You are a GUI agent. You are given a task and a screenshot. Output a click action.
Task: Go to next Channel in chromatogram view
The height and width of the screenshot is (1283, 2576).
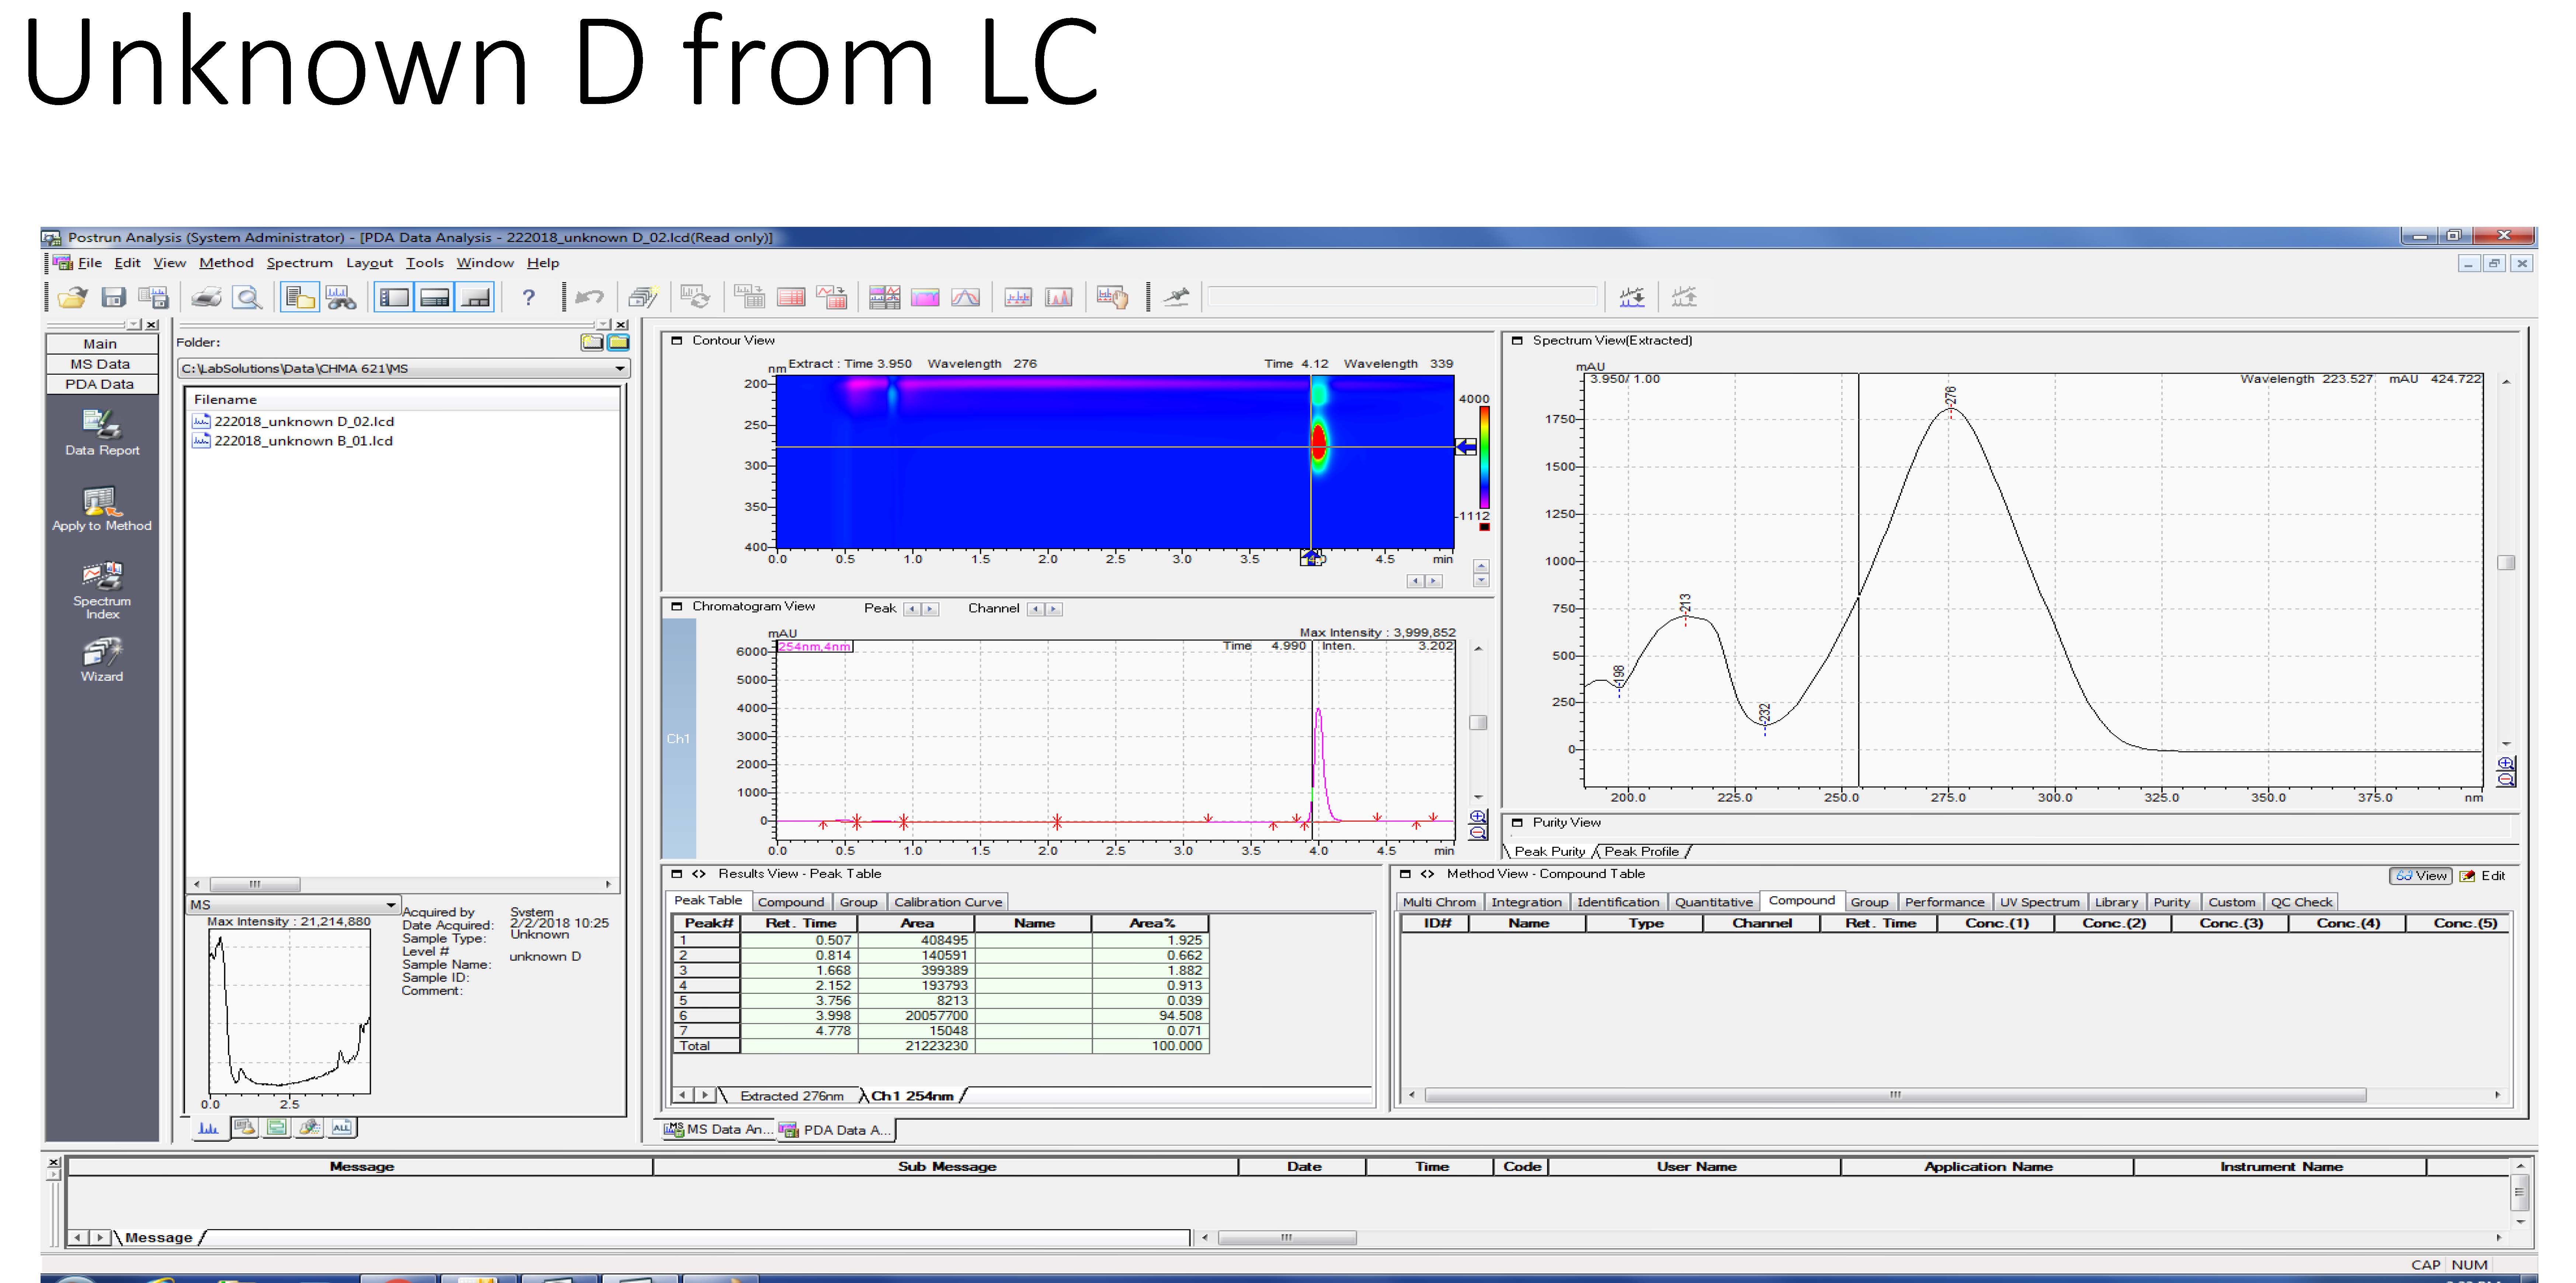click(1054, 608)
